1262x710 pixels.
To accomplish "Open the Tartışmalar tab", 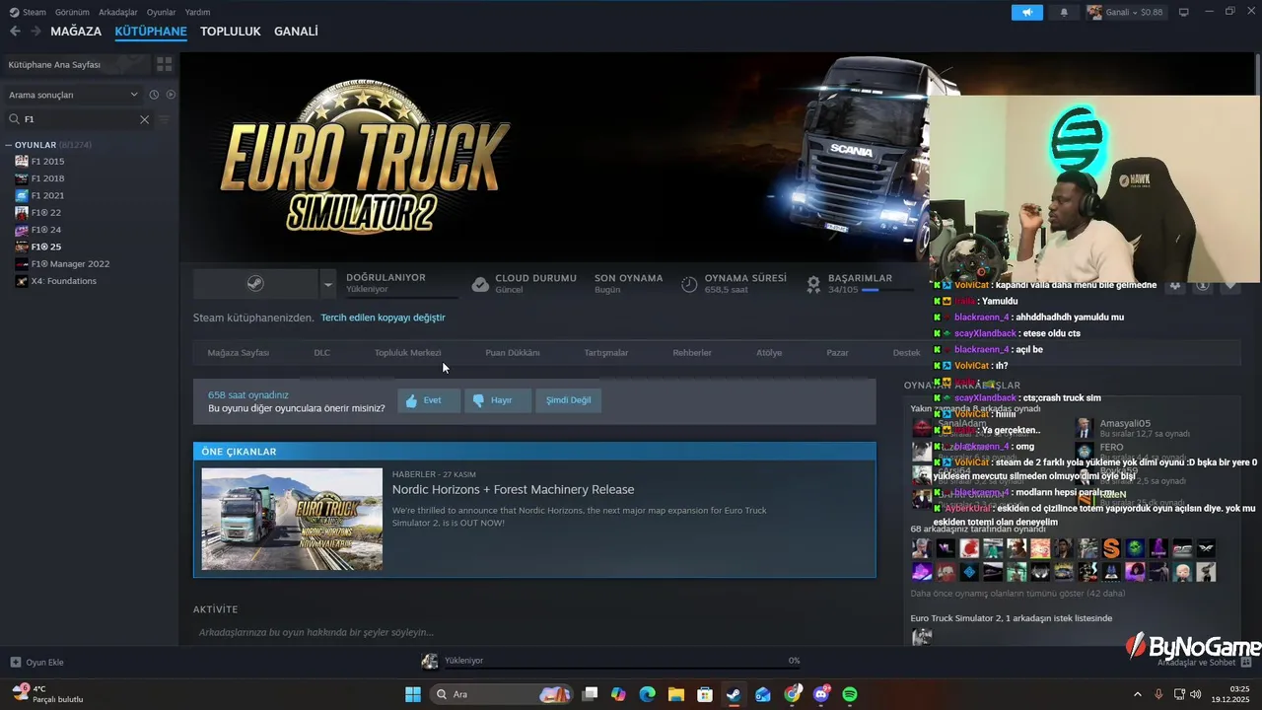I will coord(605,352).
